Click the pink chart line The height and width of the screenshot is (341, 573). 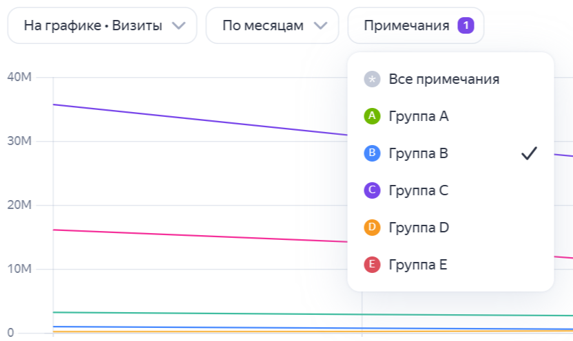coord(200,236)
